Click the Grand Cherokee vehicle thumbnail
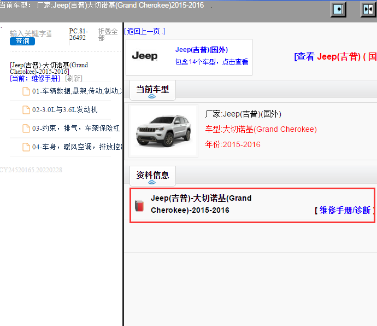The image size is (377, 326). 163,131
